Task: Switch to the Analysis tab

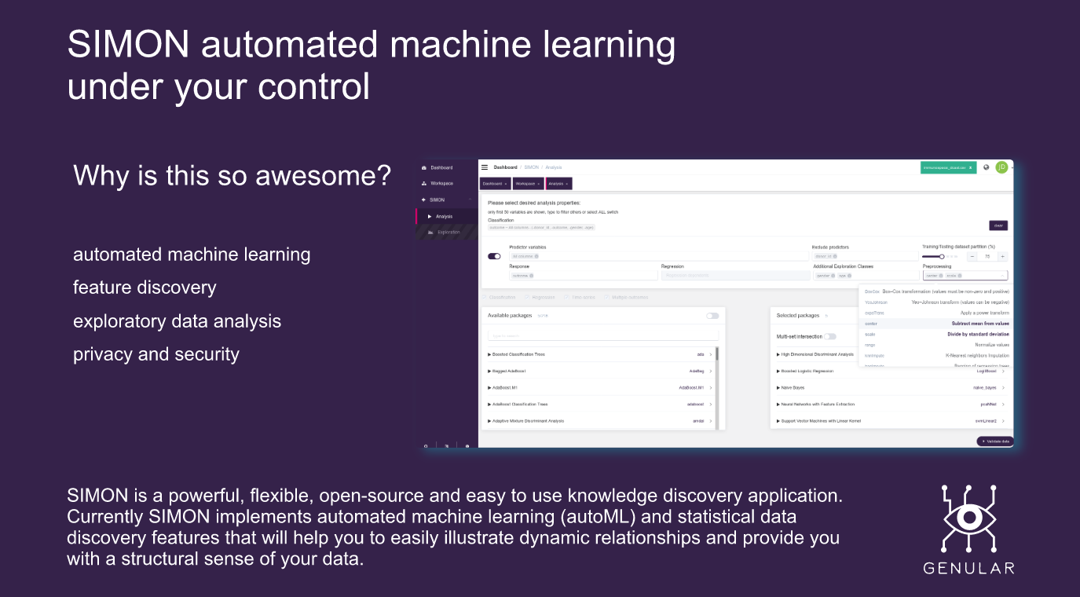Action: [x=558, y=184]
